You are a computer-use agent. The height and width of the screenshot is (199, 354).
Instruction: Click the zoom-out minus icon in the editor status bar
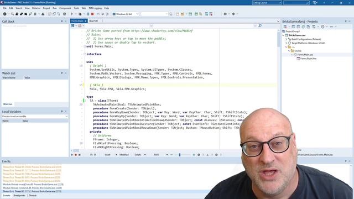(171, 155)
